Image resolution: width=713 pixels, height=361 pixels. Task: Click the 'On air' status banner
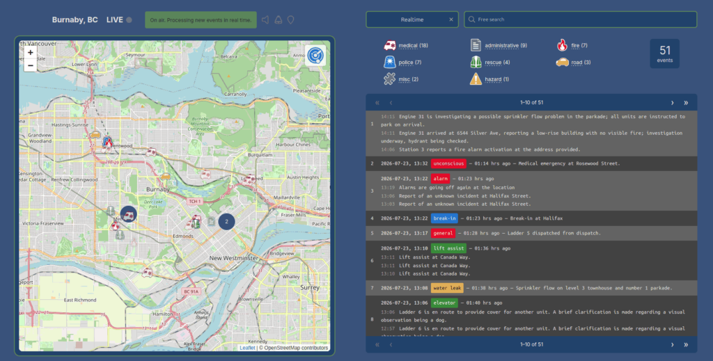tap(201, 20)
